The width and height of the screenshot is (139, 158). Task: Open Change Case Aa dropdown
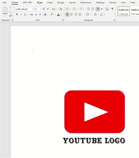tap(54, 9)
